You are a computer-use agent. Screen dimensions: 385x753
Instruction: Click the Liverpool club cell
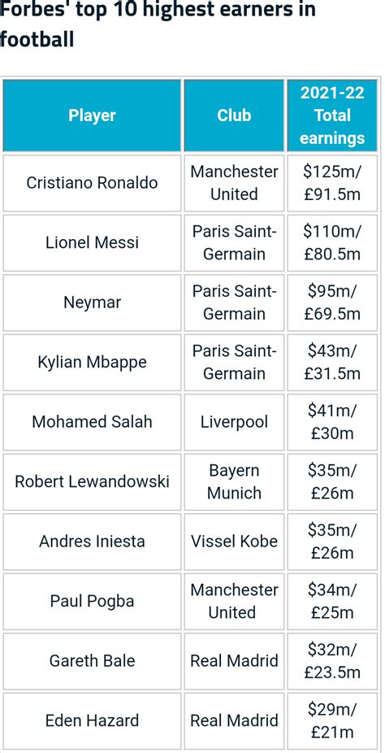pyautogui.click(x=234, y=422)
